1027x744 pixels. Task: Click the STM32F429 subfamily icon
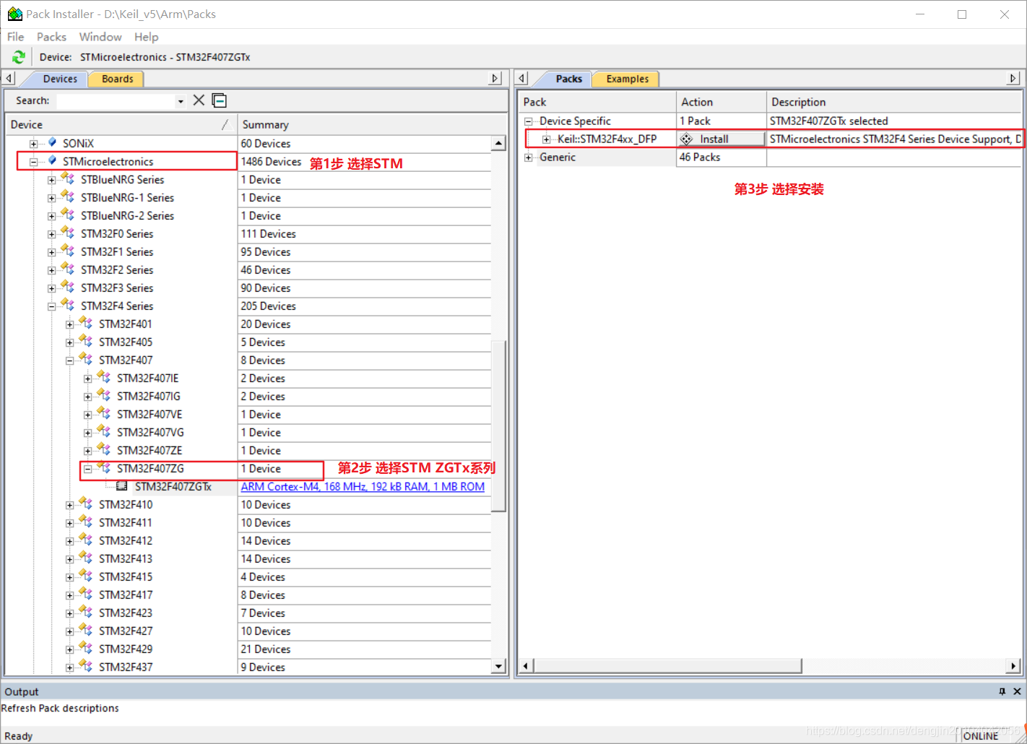[x=86, y=648]
